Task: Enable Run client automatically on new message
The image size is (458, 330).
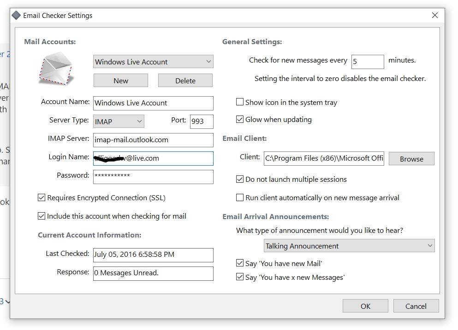Action: (x=240, y=197)
